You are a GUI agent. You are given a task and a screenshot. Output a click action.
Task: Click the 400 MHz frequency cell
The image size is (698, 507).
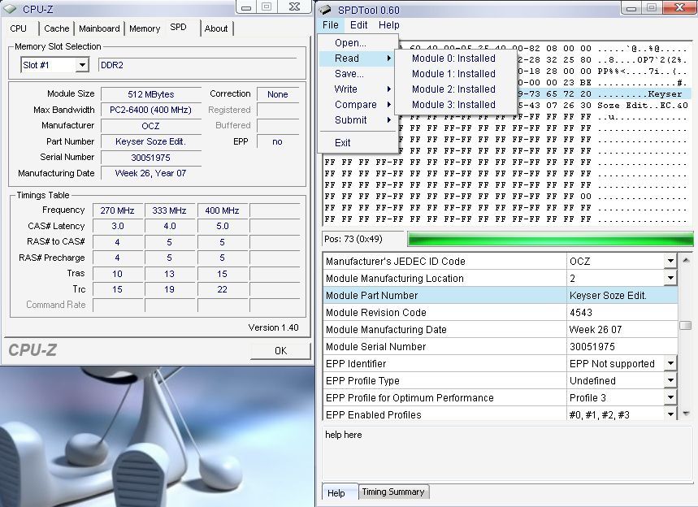pos(222,210)
